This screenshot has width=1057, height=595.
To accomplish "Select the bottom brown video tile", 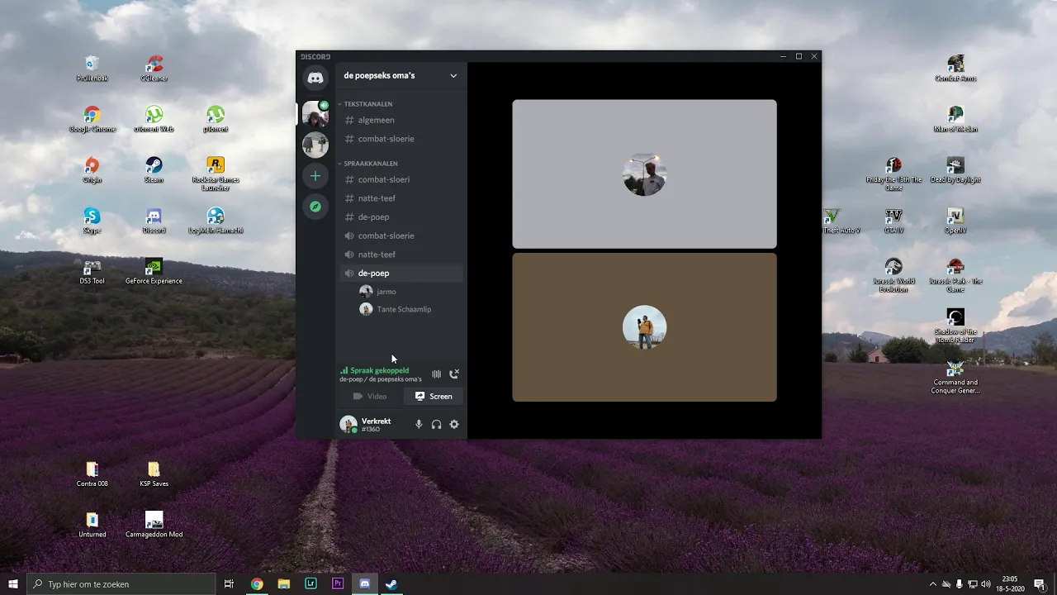I will click(x=644, y=327).
